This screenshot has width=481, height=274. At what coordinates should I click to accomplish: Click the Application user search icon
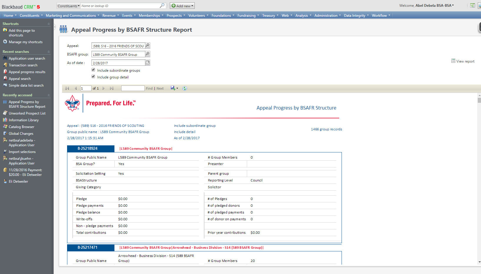(5, 58)
